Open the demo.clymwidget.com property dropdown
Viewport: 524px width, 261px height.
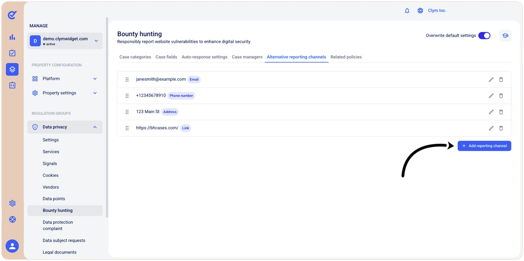pos(65,41)
